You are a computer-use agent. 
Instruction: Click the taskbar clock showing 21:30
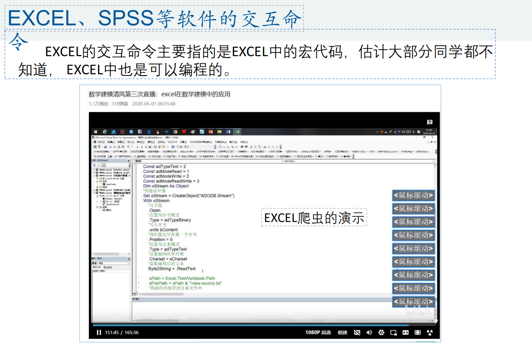coord(429,132)
